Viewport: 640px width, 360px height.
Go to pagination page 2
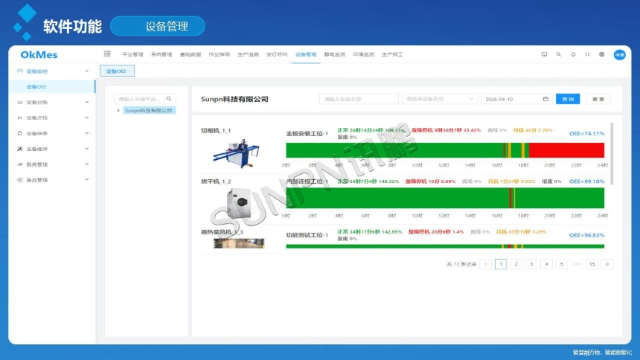[x=516, y=264]
